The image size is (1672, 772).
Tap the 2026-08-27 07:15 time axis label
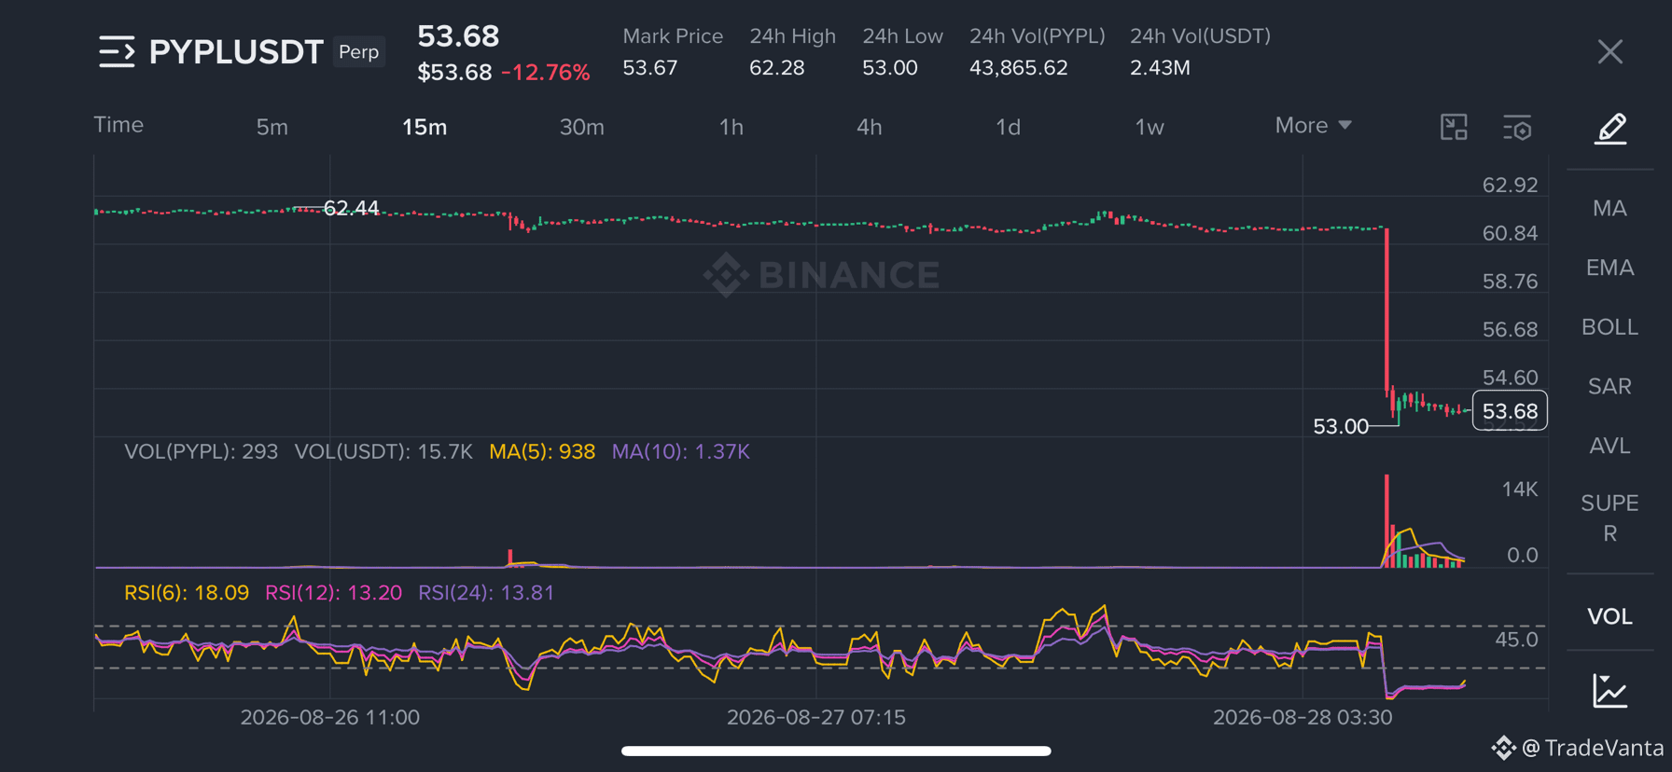point(816,718)
